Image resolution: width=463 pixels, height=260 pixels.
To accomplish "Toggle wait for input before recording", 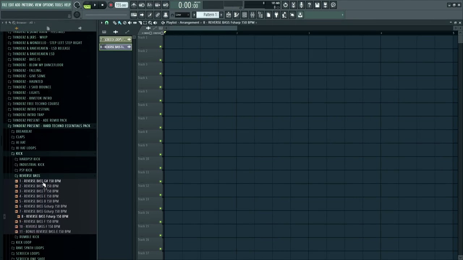I will [142, 5].
